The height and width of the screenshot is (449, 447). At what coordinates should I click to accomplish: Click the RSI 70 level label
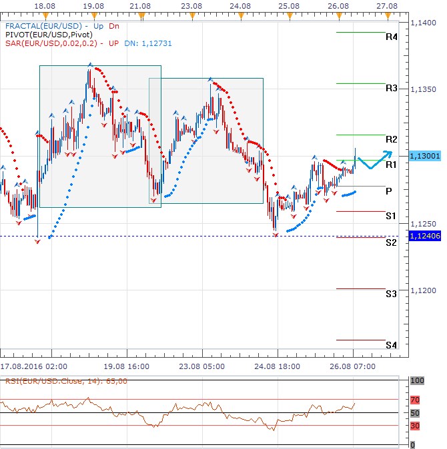tap(416, 400)
